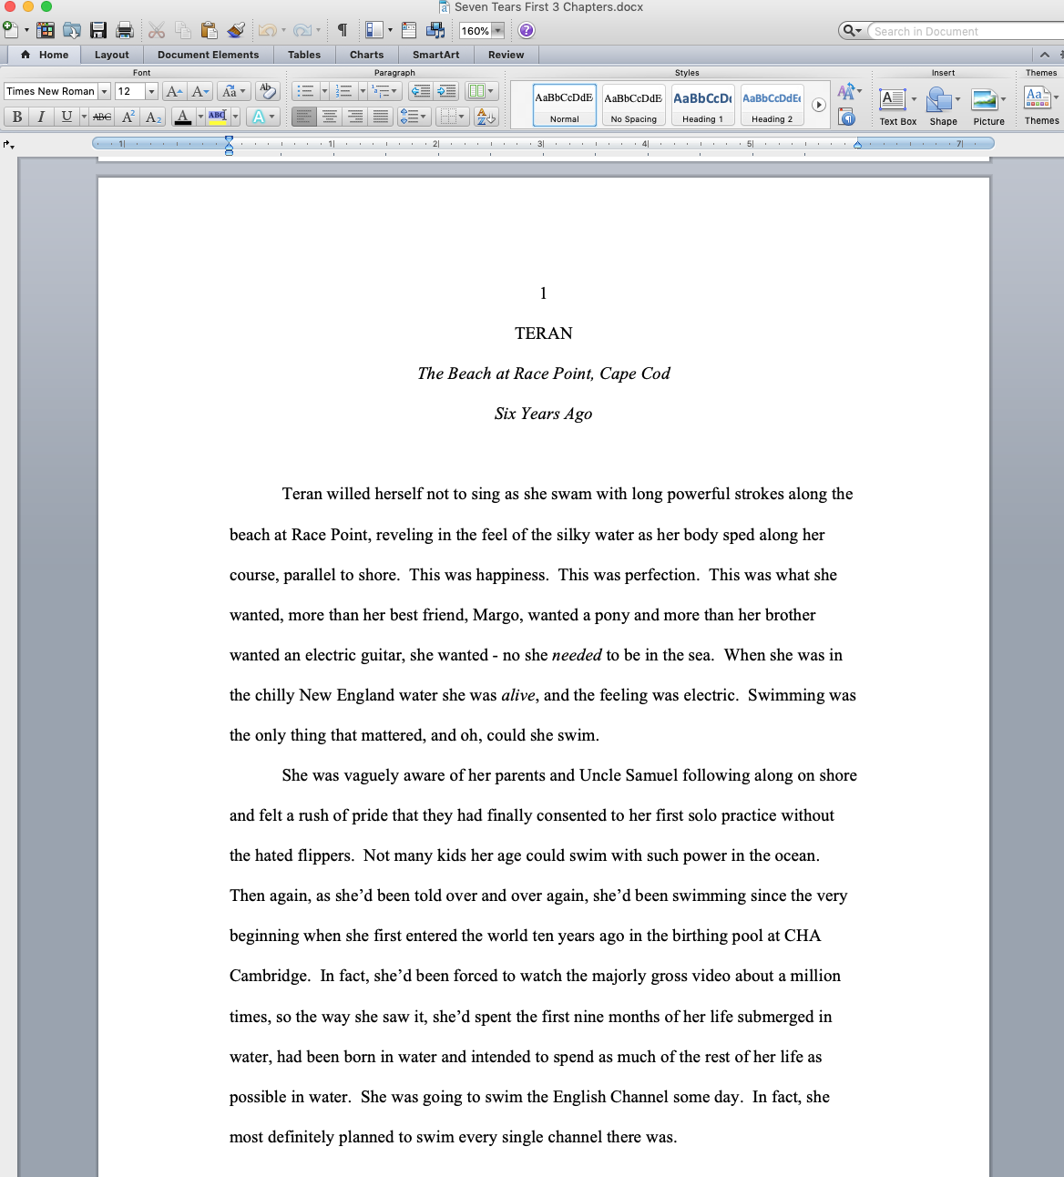
Task: Click the Save floppy disk icon
Action: tap(98, 30)
